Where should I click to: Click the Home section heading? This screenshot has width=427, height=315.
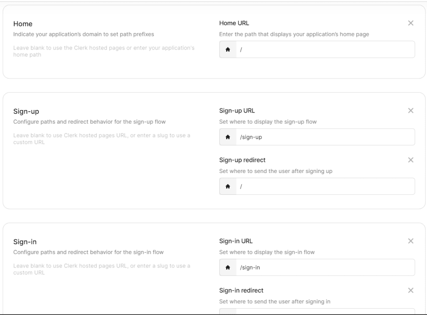23,24
